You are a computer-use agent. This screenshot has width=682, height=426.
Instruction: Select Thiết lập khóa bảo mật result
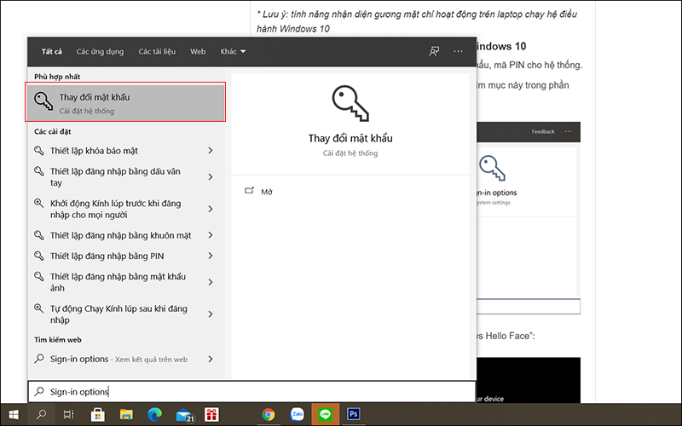click(94, 151)
